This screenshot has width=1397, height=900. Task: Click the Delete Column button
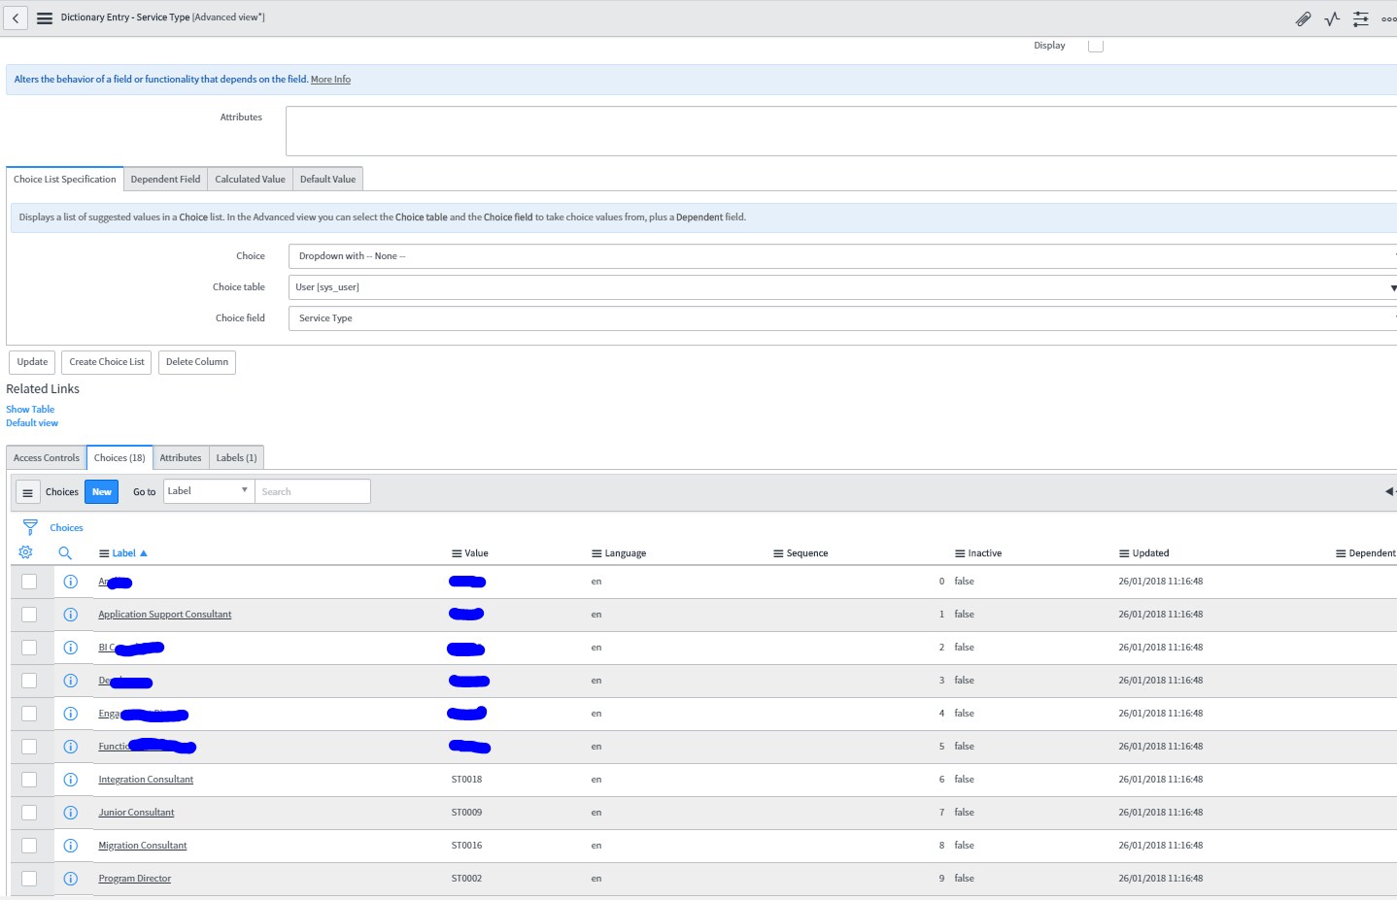click(197, 362)
